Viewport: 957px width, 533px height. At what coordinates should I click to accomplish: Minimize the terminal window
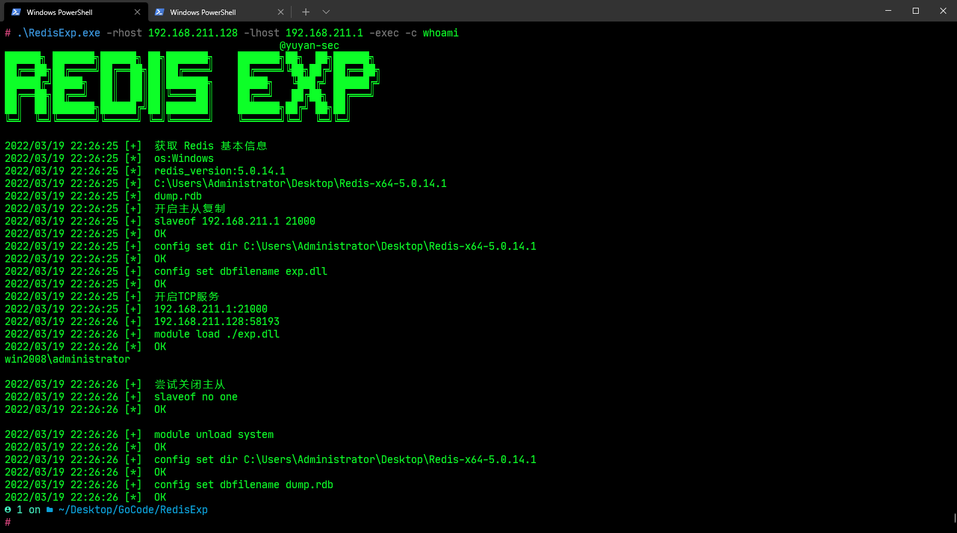coord(888,11)
